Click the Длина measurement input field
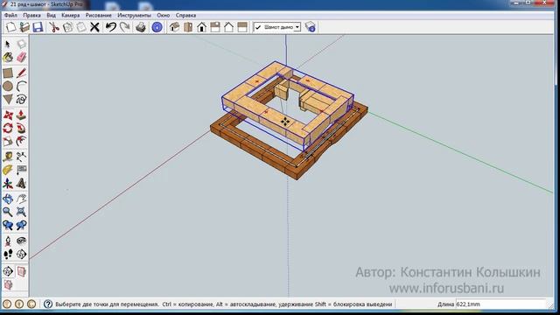Image resolution: width=560 pixels, height=315 pixels. [x=501, y=304]
